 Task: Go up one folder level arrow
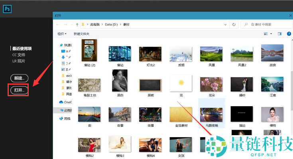coord(77,25)
